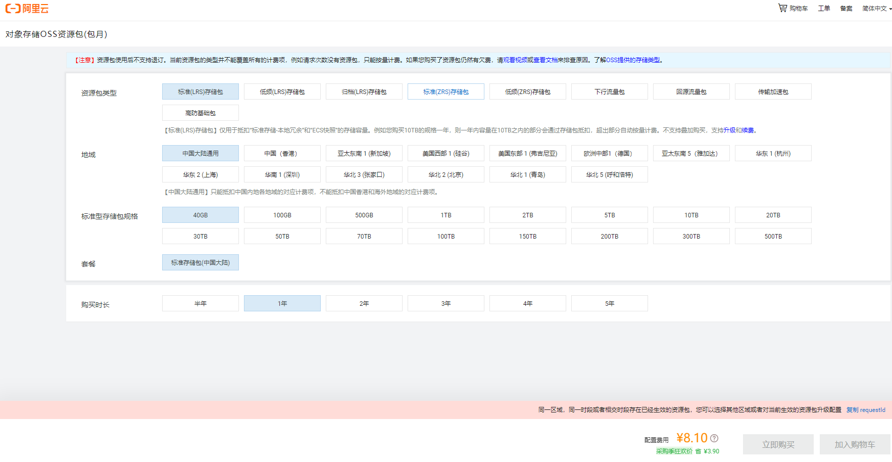Click the 加入购物车 add to cart button
Image resolution: width=892 pixels, height=462 pixels.
click(x=855, y=444)
